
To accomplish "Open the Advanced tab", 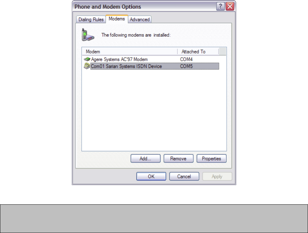I will click(x=140, y=19).
